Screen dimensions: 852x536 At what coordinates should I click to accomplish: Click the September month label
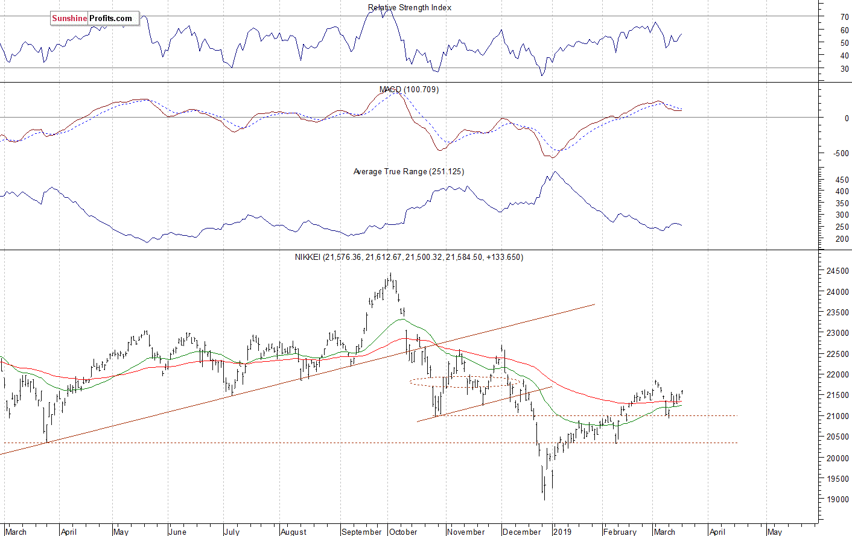(361, 531)
